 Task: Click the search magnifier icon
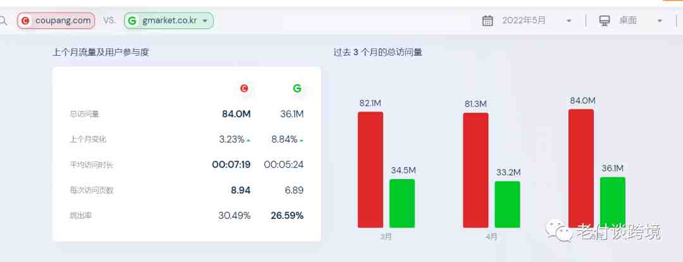(x=3, y=20)
